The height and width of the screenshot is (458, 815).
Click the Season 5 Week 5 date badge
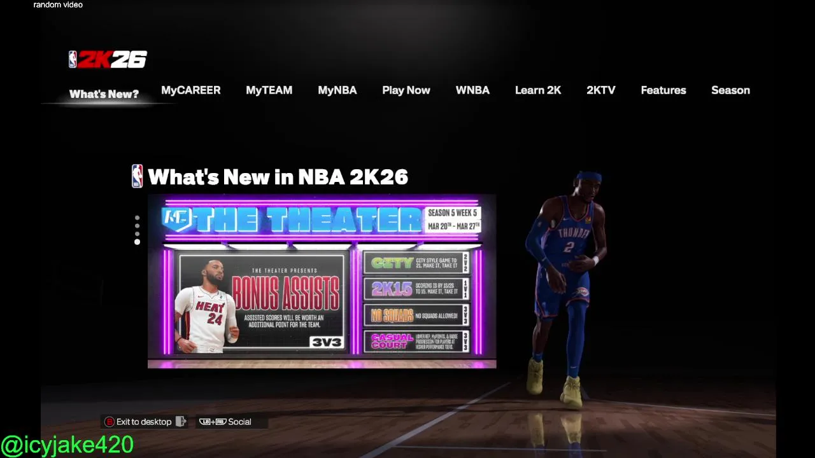point(453,220)
